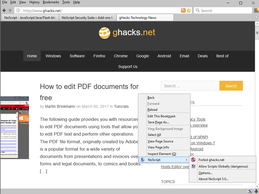The height and width of the screenshot is (194, 259).
Task: Click the URL address bar
Action: point(101,11)
